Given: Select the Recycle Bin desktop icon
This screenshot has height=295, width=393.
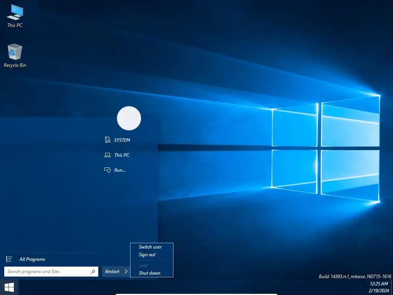Looking at the screenshot, I should tap(15, 55).
